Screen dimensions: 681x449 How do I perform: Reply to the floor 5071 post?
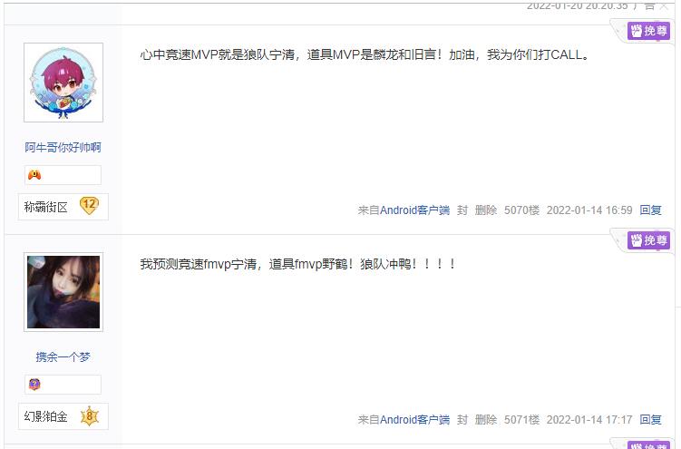[x=650, y=420]
